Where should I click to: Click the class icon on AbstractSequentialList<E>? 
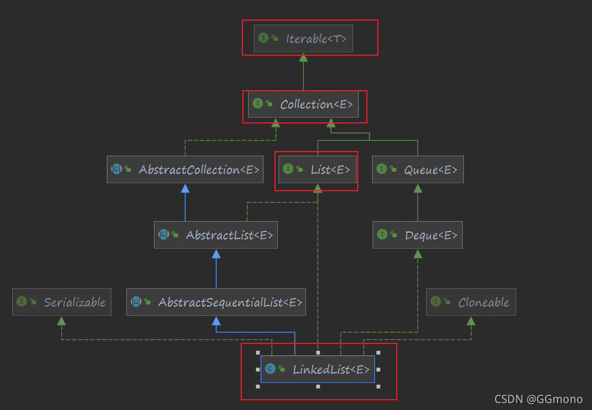(x=136, y=302)
